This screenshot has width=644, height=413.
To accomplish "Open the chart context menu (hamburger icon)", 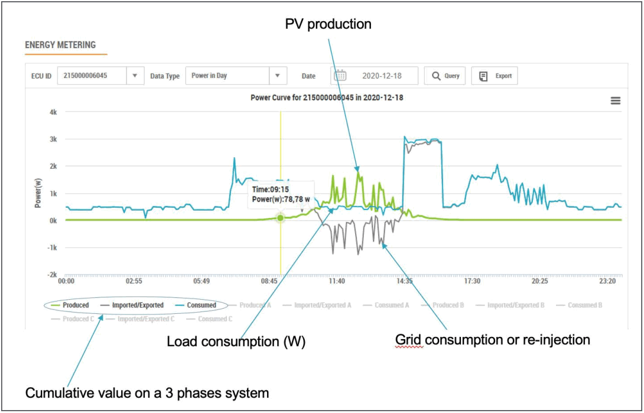I will [614, 100].
